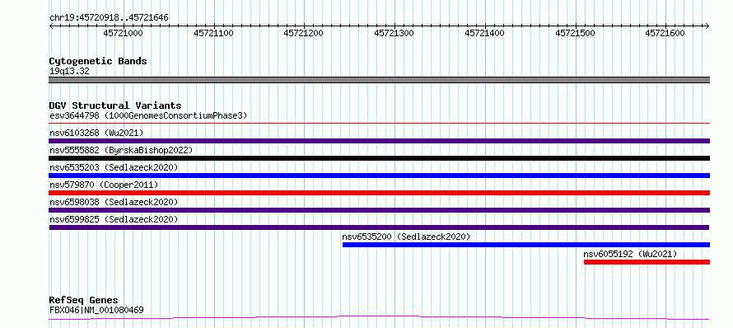The height and width of the screenshot is (328, 733).
Task: Click the chr19:45720918..45721646 region label
Action: (109, 18)
